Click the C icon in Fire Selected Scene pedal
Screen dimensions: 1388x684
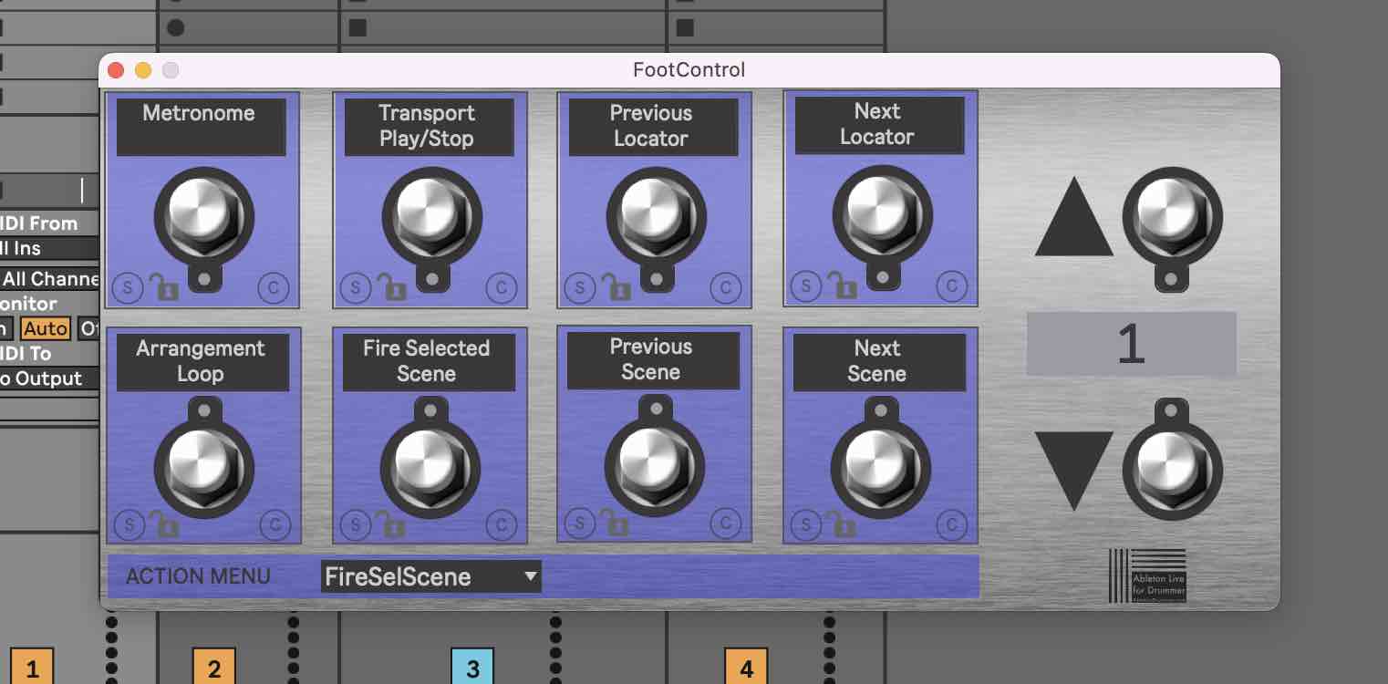(x=500, y=525)
